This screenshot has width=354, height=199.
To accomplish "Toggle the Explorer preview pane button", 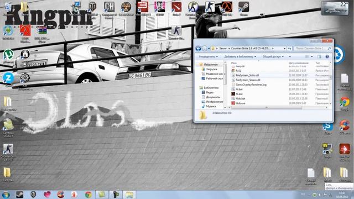I will click(x=319, y=56).
